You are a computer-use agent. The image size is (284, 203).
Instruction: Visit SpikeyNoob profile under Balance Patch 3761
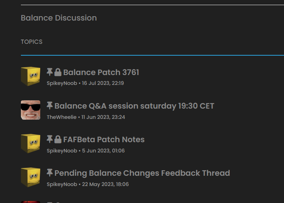point(62,83)
